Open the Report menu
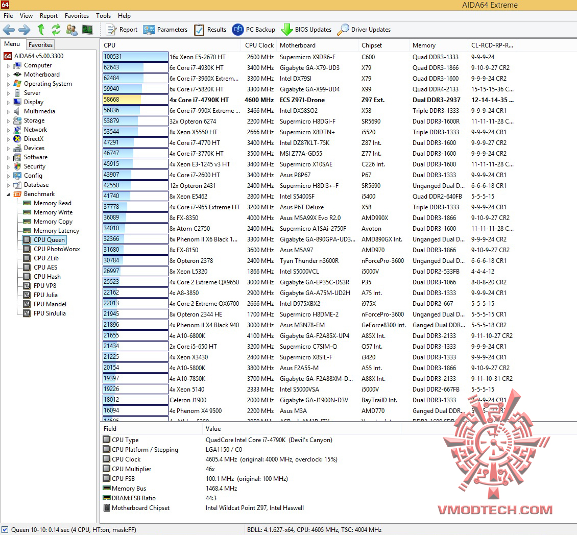Screen dimensions: 577x535 pyautogui.click(x=49, y=16)
